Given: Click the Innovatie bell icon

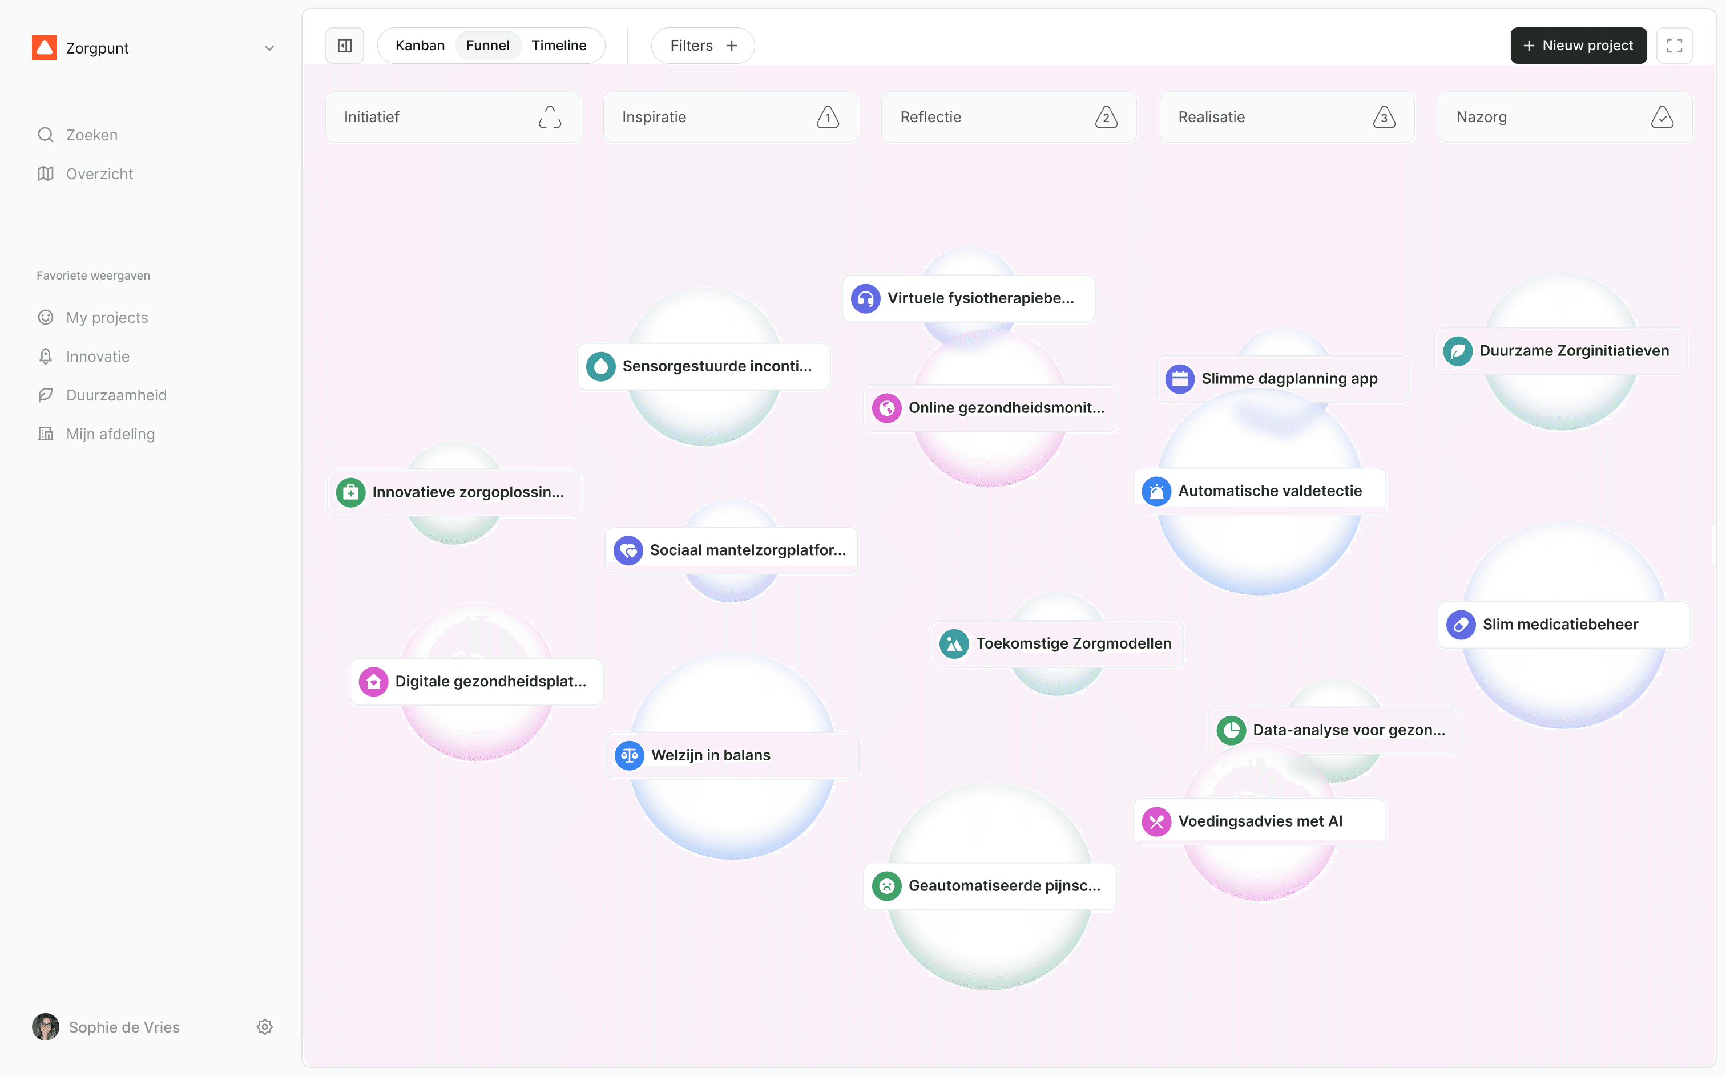Looking at the screenshot, I should [x=46, y=356].
